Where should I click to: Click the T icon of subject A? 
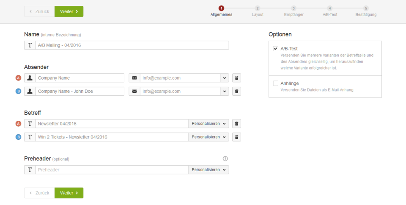30,124
